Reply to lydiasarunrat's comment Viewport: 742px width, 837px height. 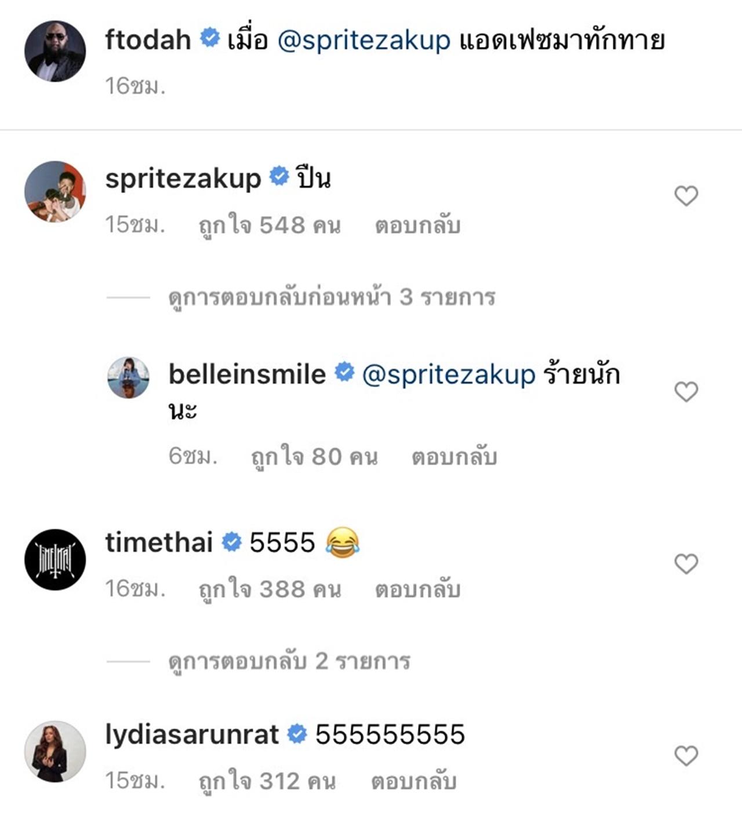pyautogui.click(x=413, y=781)
